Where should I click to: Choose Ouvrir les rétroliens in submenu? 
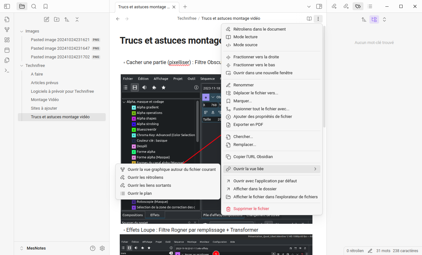point(145,178)
